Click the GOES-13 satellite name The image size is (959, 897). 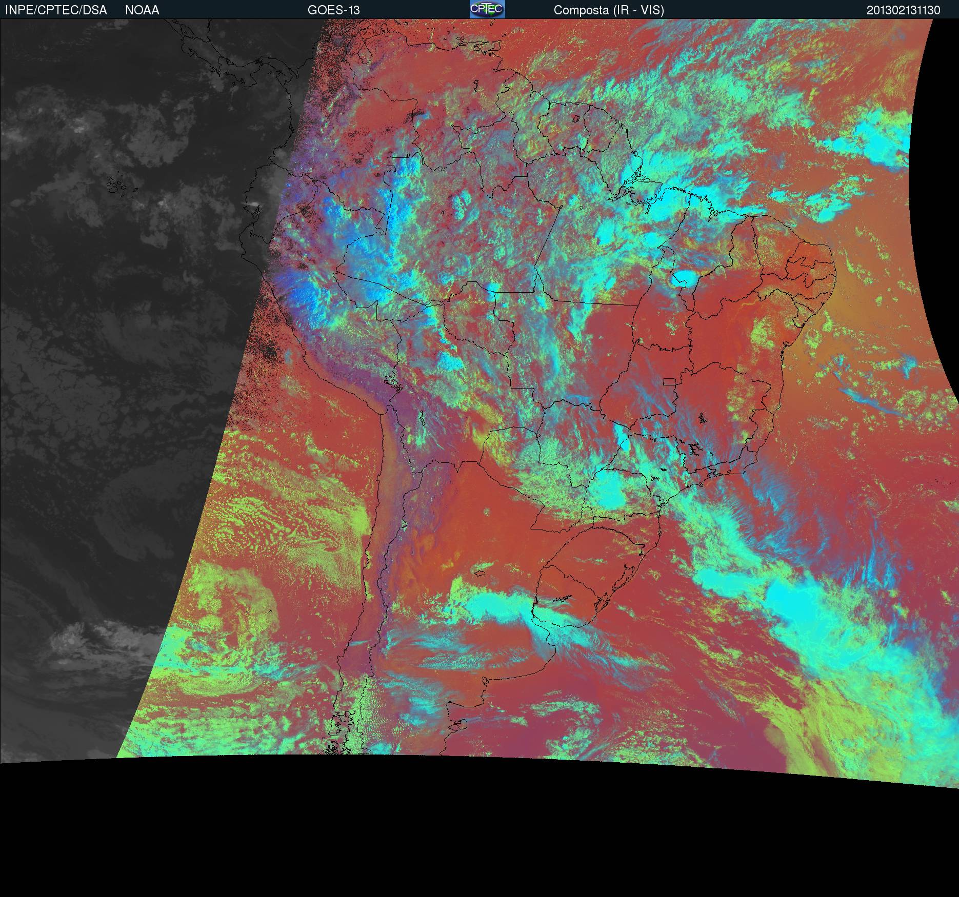click(x=333, y=10)
